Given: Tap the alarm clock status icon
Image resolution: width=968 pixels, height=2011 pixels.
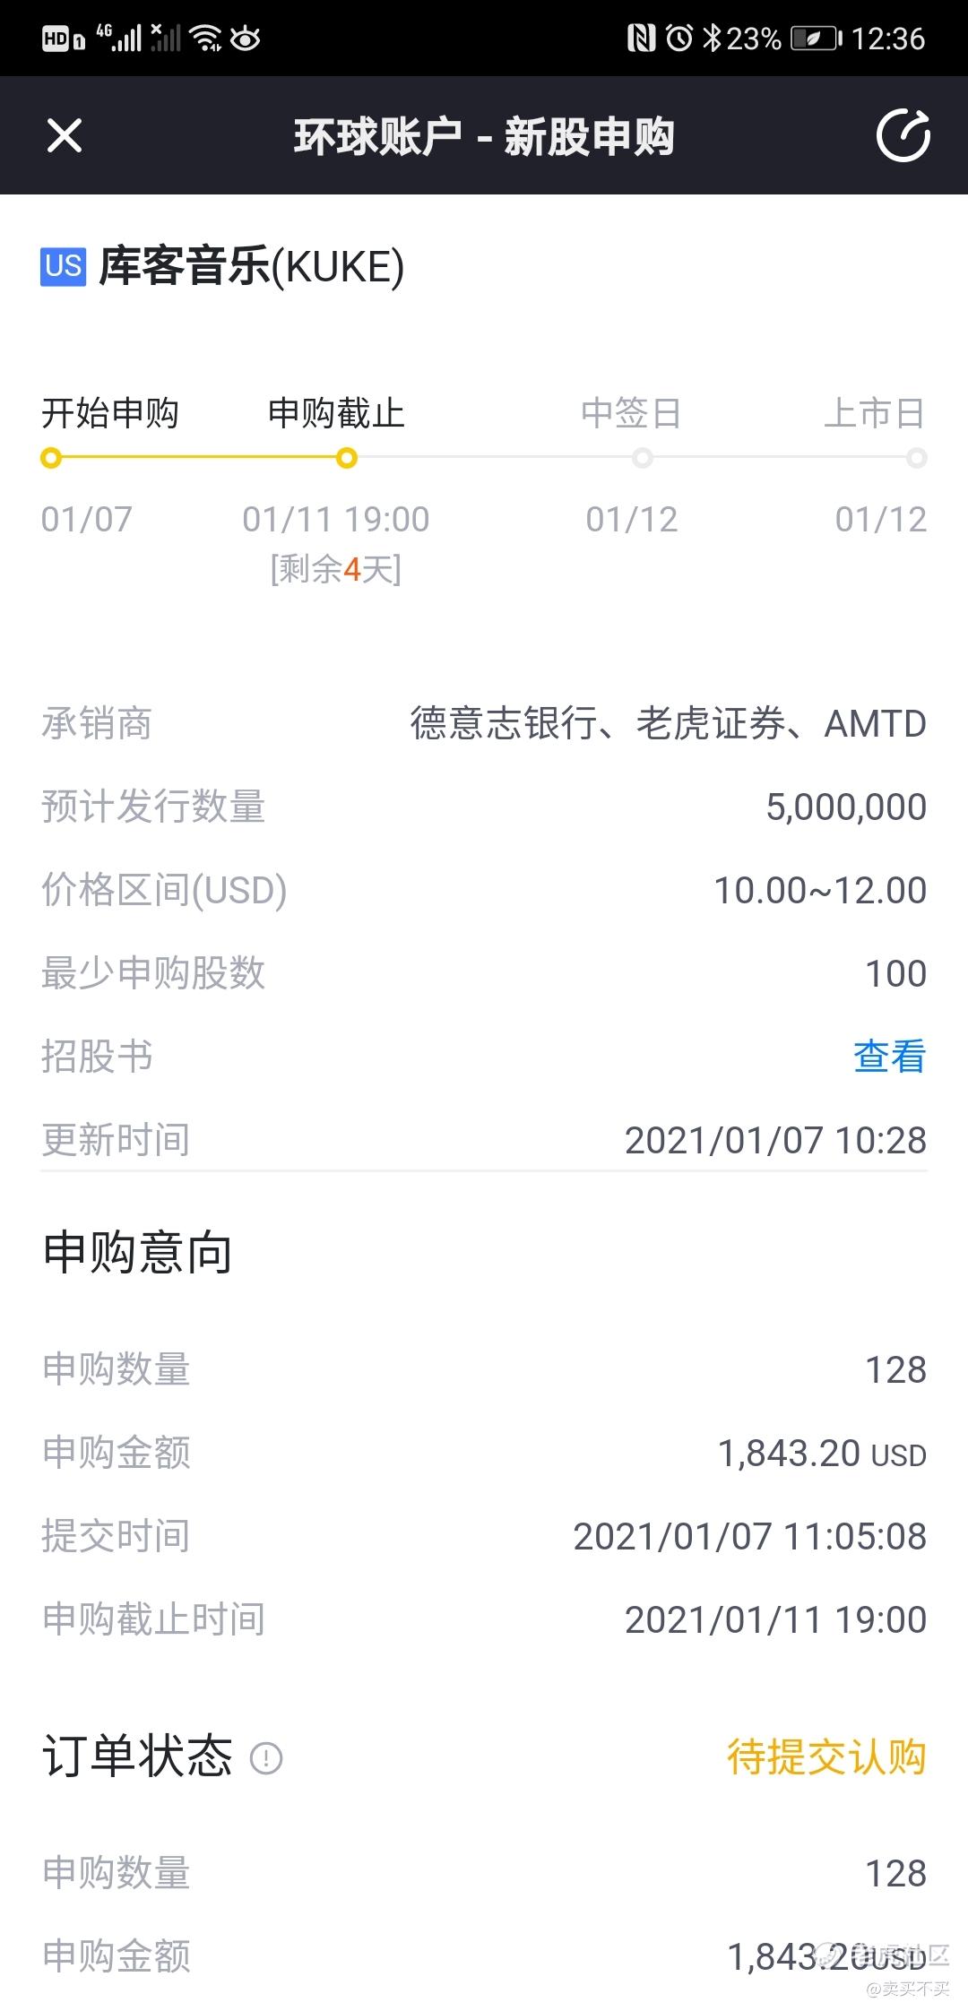Looking at the screenshot, I should pyautogui.click(x=679, y=38).
